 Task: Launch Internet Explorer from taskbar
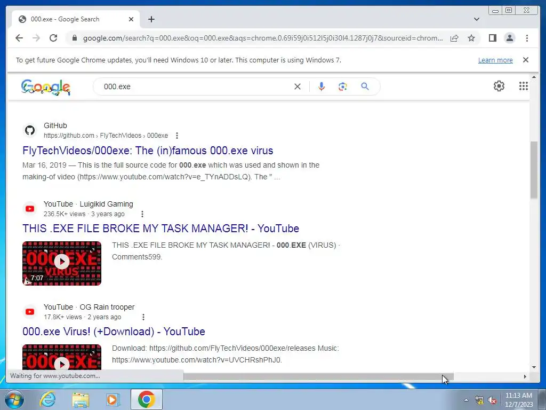pos(47,399)
